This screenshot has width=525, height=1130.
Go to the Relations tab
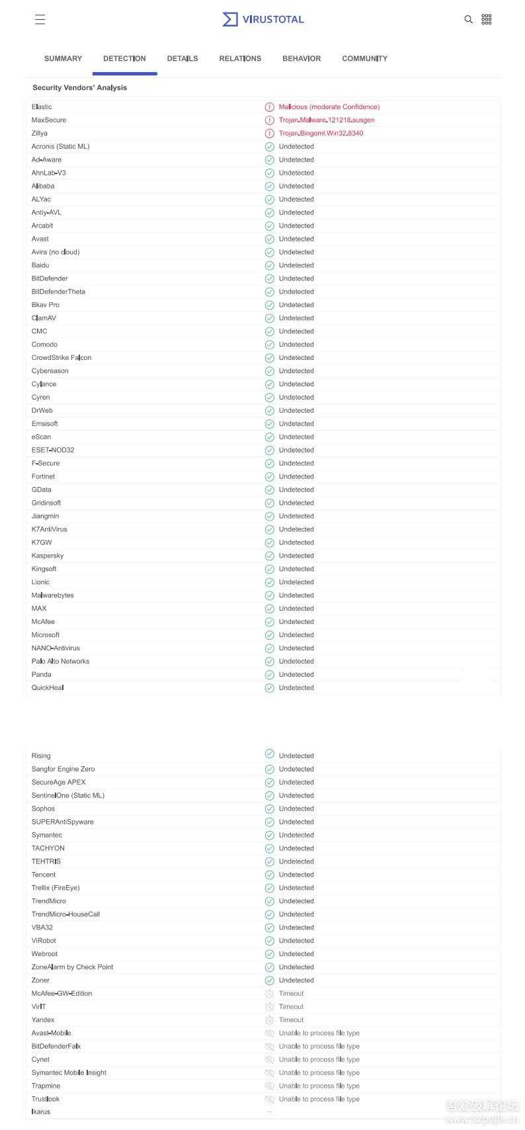pos(240,59)
